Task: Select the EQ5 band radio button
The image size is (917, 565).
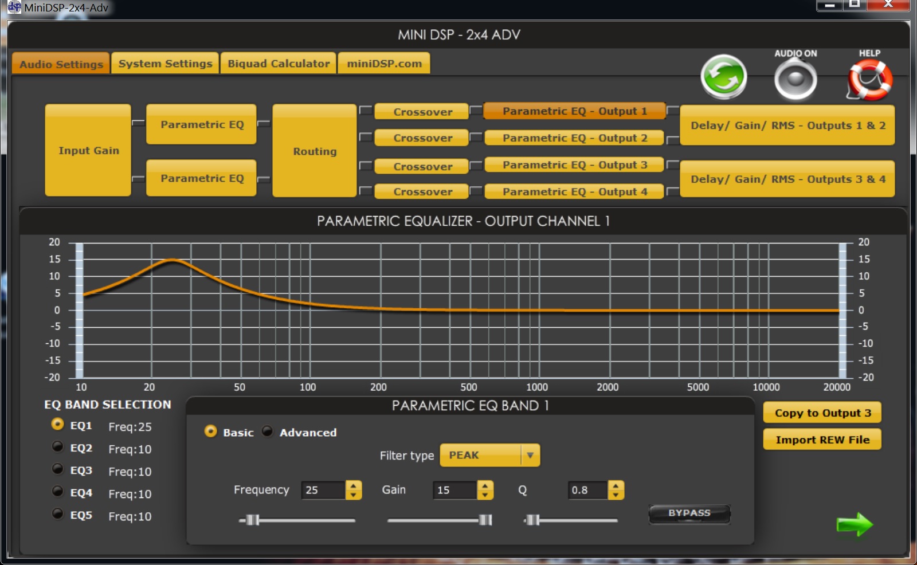Action: tap(57, 513)
